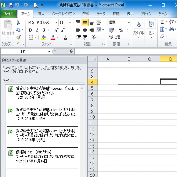
Task: Switch to the 校閲 tab
Action: [x=116, y=14]
